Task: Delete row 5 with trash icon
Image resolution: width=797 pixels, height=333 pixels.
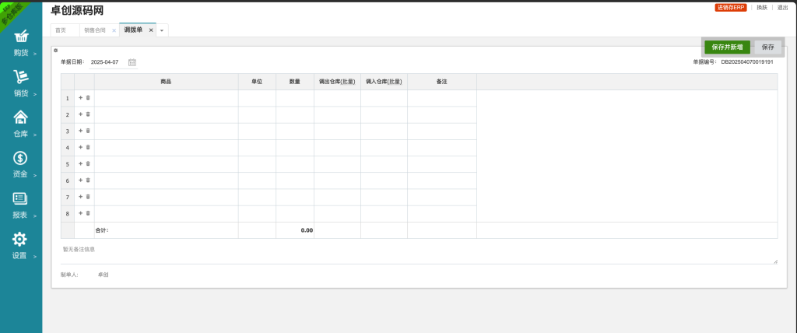Action: pos(88,163)
